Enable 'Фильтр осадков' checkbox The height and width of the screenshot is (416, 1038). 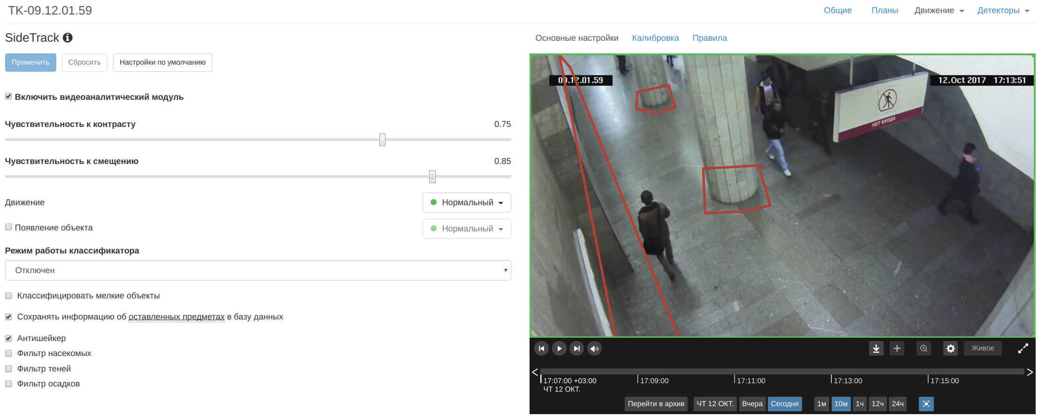pyautogui.click(x=8, y=384)
